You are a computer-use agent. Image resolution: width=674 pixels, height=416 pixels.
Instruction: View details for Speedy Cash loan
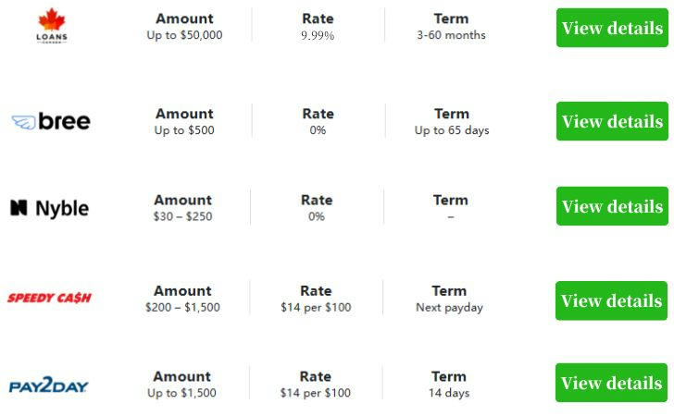tap(611, 300)
